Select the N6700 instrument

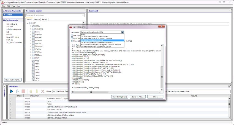[x=9, y=34]
